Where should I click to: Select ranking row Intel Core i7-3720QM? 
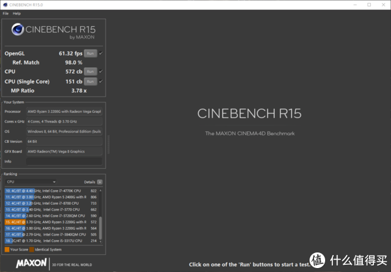(x=51, y=216)
